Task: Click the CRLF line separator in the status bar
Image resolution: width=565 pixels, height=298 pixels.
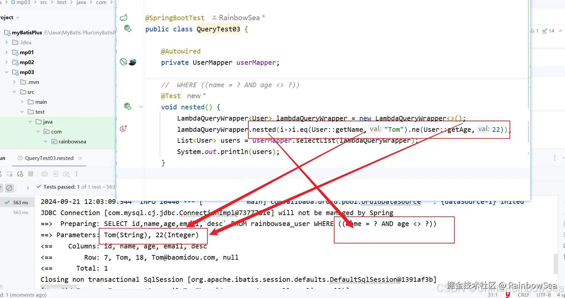Action: click(x=524, y=295)
